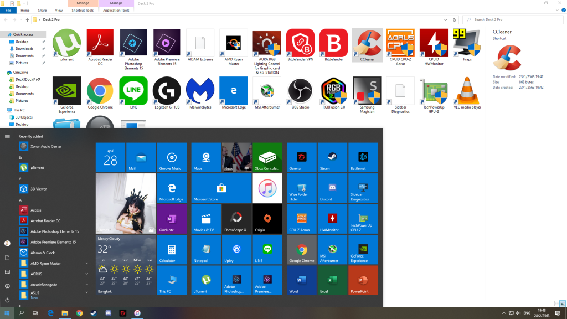This screenshot has height=319, width=567.
Task: Click the RGBFusion 2.0 shortcut
Action: point(334,93)
